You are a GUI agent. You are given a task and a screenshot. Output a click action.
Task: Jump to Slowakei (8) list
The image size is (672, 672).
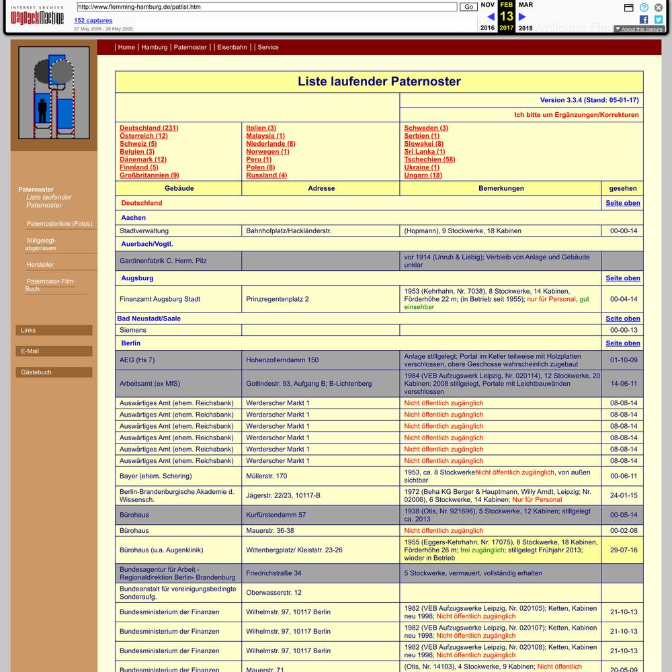pos(424,144)
